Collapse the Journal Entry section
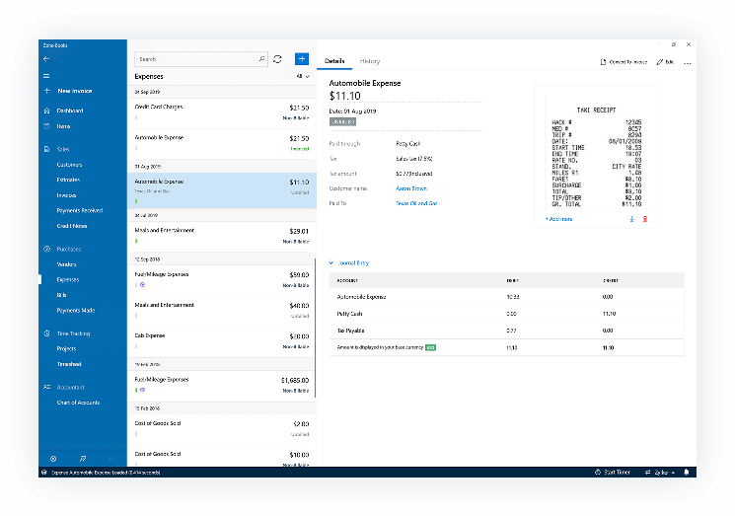 click(x=331, y=263)
